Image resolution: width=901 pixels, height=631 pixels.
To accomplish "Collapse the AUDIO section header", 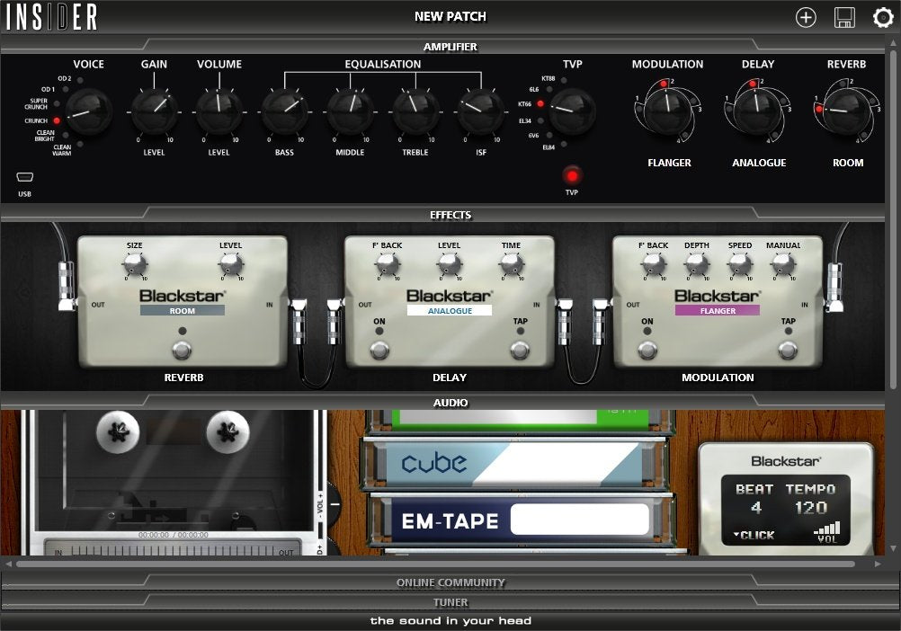I will coord(450,403).
